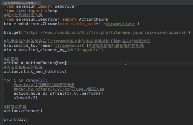Click the comment '#动作链'
Viewport: 193px width, 125px height.
point(11,59)
